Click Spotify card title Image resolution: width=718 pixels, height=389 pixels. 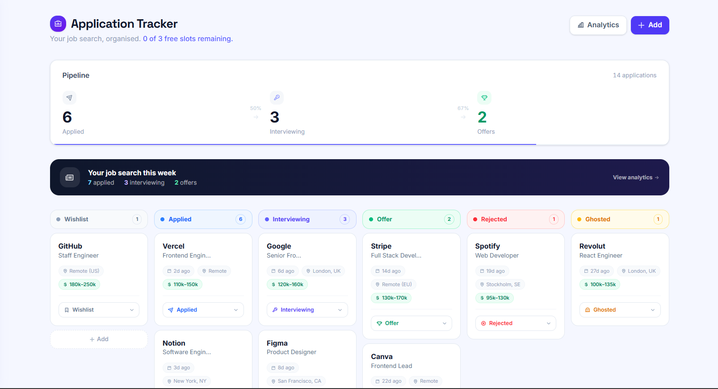click(x=487, y=246)
